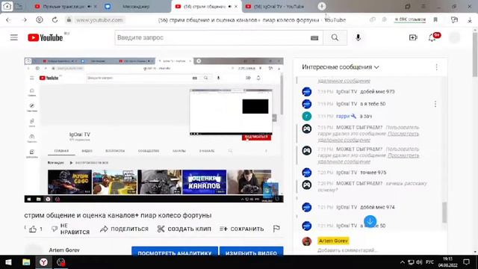
Task: Open the reviews link in address bar
Action: coord(410,20)
